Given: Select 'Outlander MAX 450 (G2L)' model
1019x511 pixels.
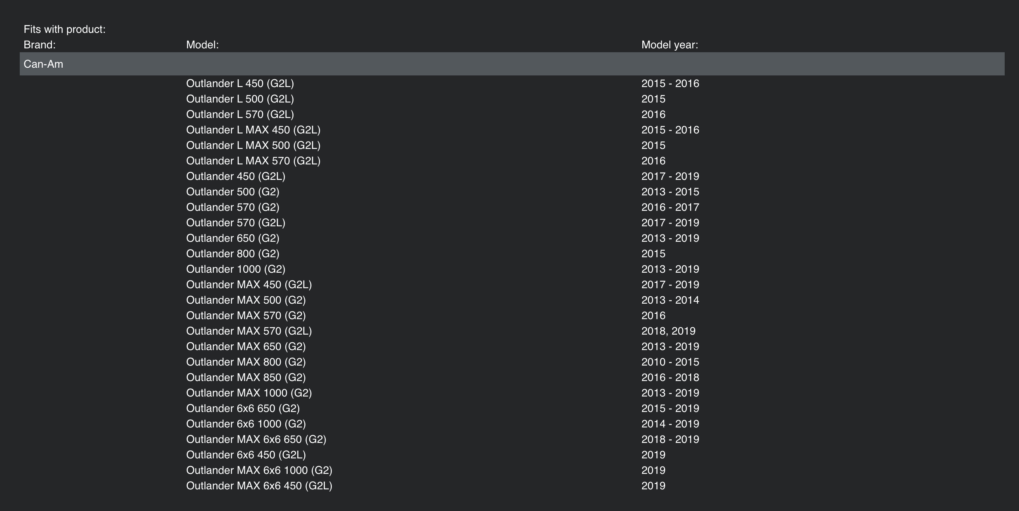Looking at the screenshot, I should 249,285.
